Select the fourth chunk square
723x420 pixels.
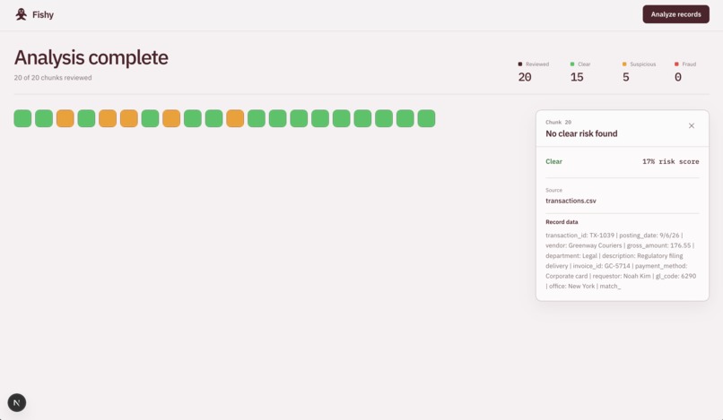point(86,118)
